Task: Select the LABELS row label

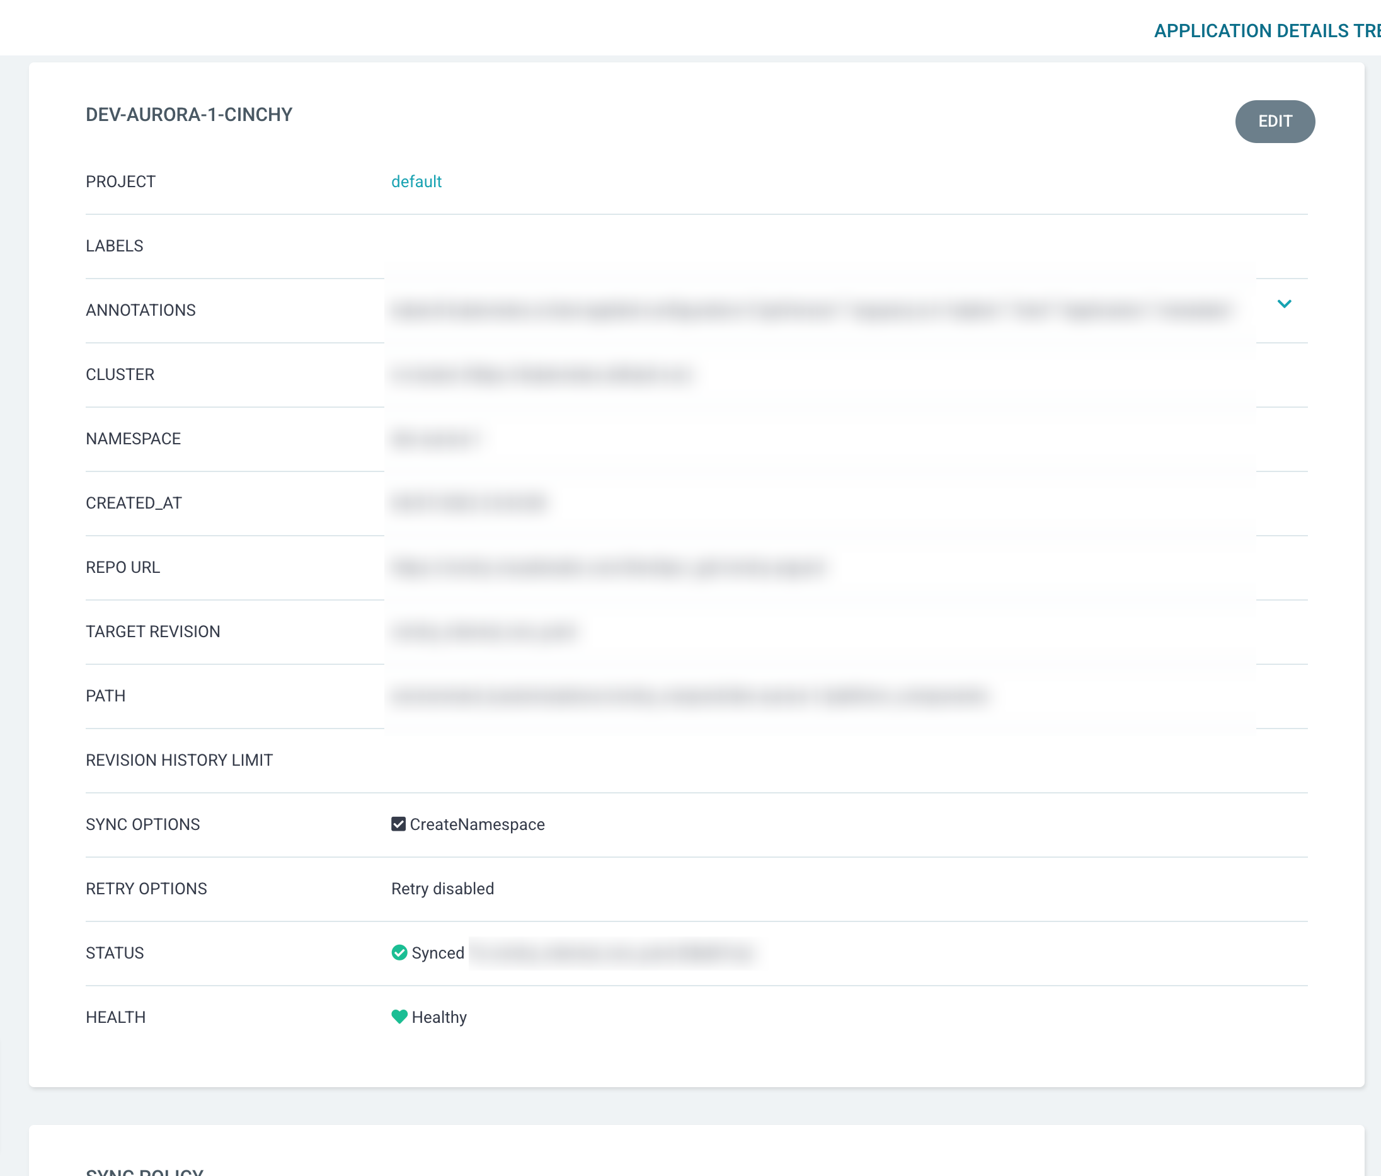Action: [114, 246]
